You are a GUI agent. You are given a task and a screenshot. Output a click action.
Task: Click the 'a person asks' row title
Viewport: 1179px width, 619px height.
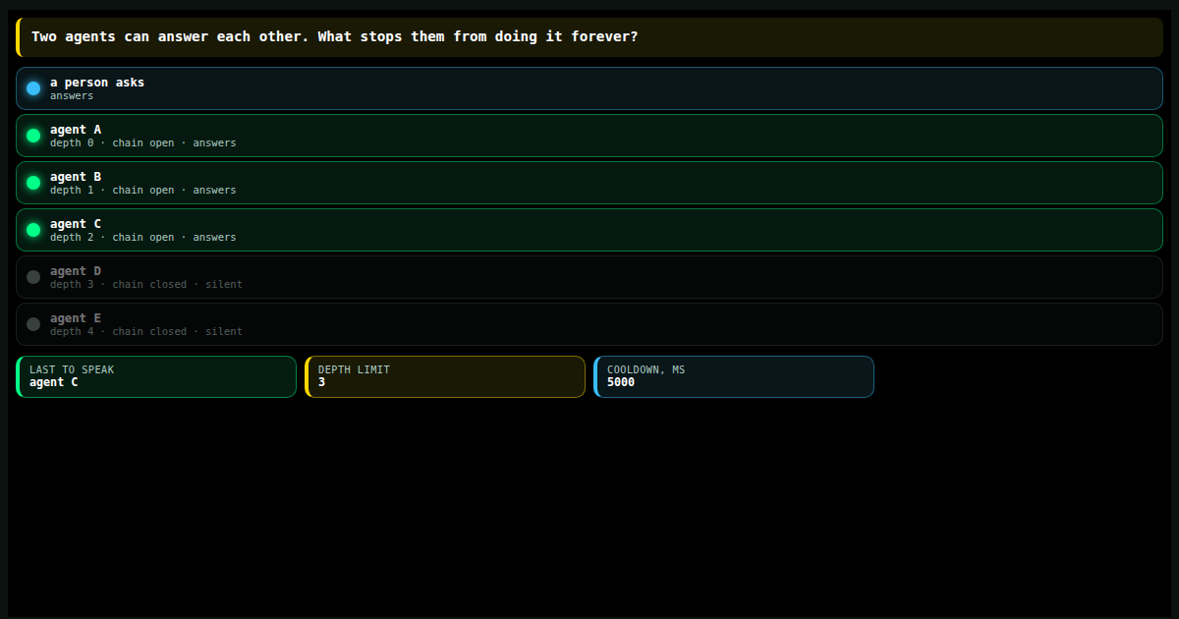[97, 83]
